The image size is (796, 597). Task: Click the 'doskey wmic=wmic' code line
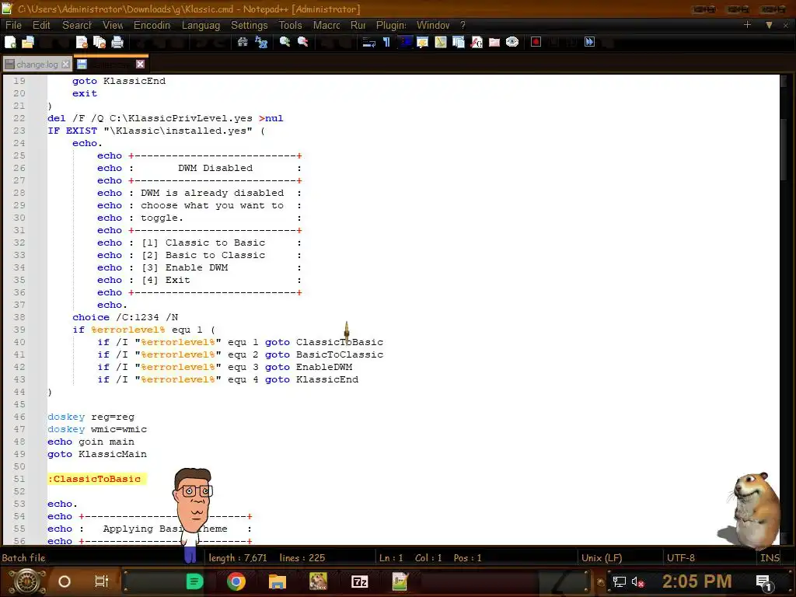pos(97,429)
